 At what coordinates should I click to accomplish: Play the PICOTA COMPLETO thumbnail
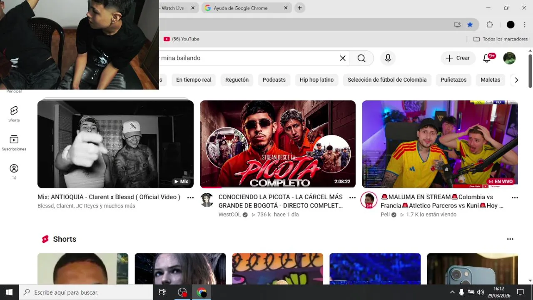[278, 144]
